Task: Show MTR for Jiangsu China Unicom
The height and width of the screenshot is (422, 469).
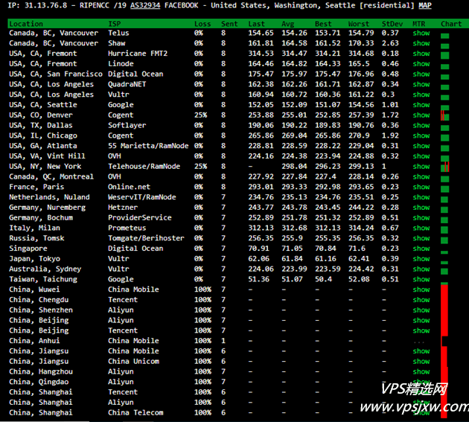Action: coord(421,362)
